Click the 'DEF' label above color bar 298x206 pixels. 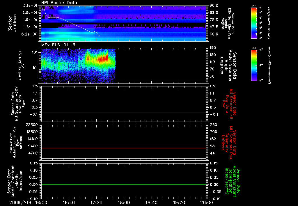click(254, 48)
